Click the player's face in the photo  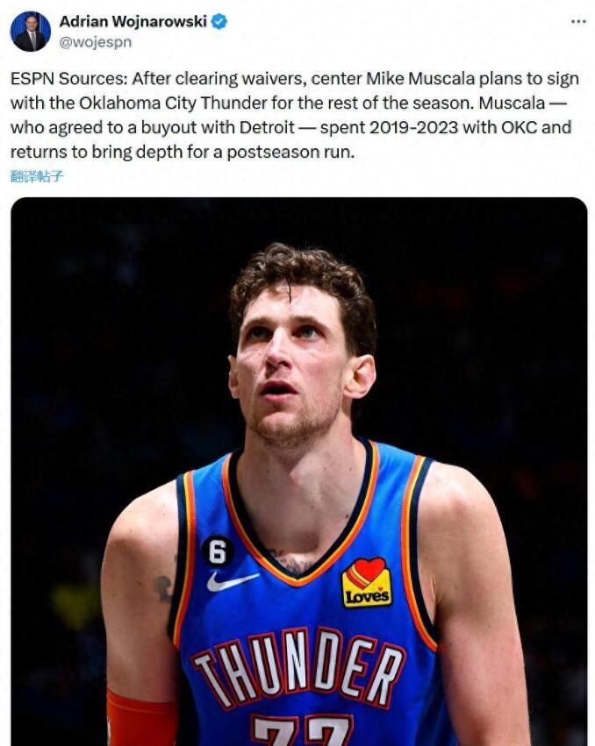point(290,369)
